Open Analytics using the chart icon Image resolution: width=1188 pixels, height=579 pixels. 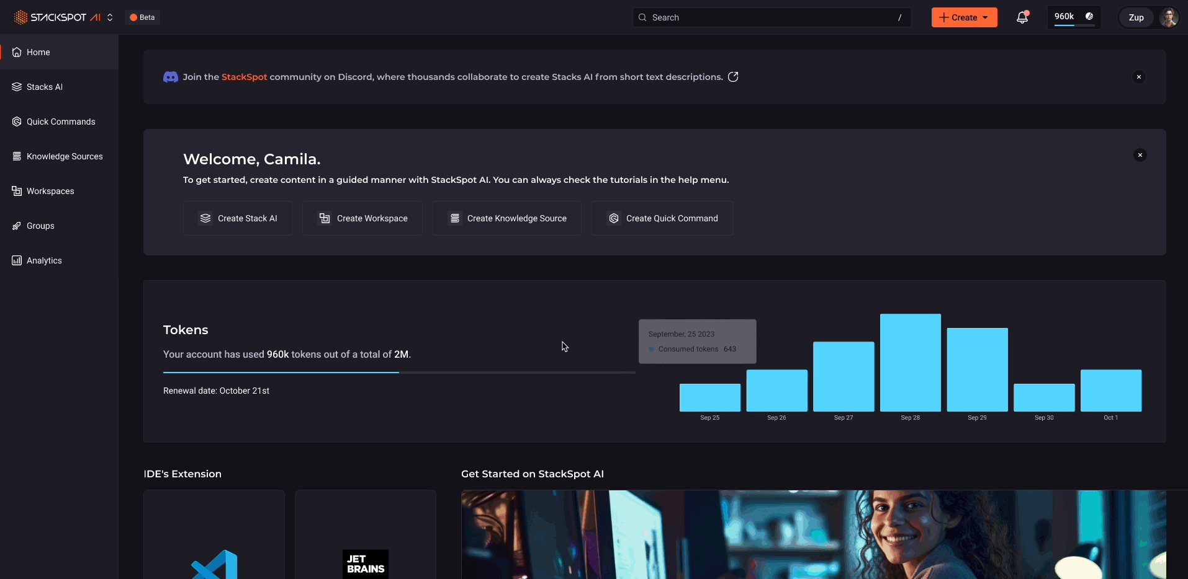pos(16,260)
